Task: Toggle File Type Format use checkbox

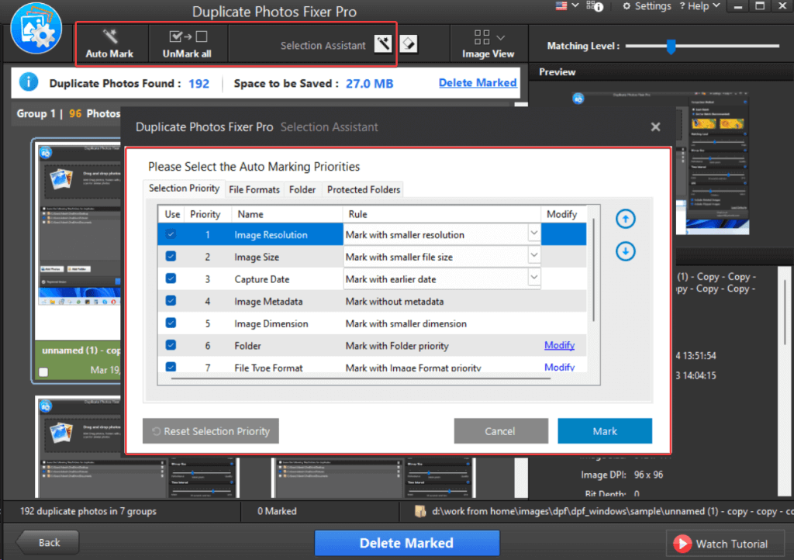Action: pos(171,367)
